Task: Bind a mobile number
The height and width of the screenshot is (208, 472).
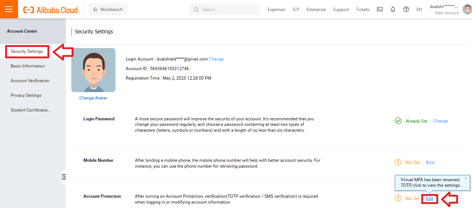Action: click(x=430, y=163)
